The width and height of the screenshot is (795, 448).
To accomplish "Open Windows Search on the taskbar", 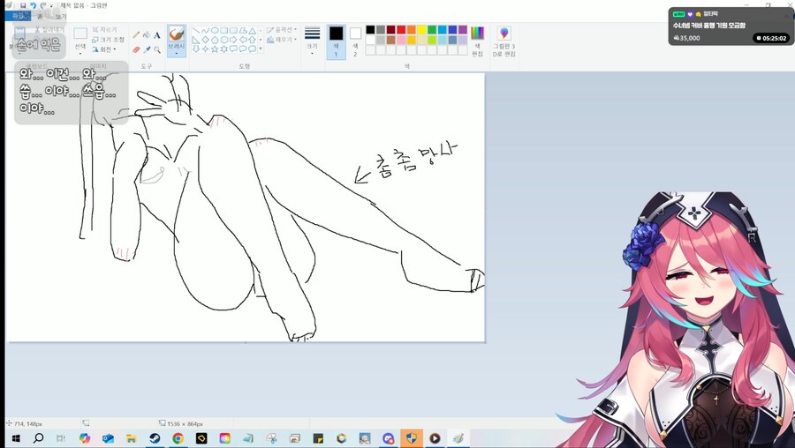I will click(x=38, y=438).
